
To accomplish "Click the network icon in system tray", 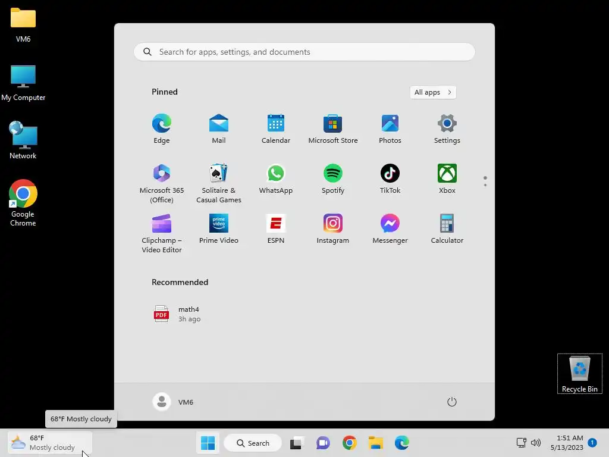I will 521,443.
